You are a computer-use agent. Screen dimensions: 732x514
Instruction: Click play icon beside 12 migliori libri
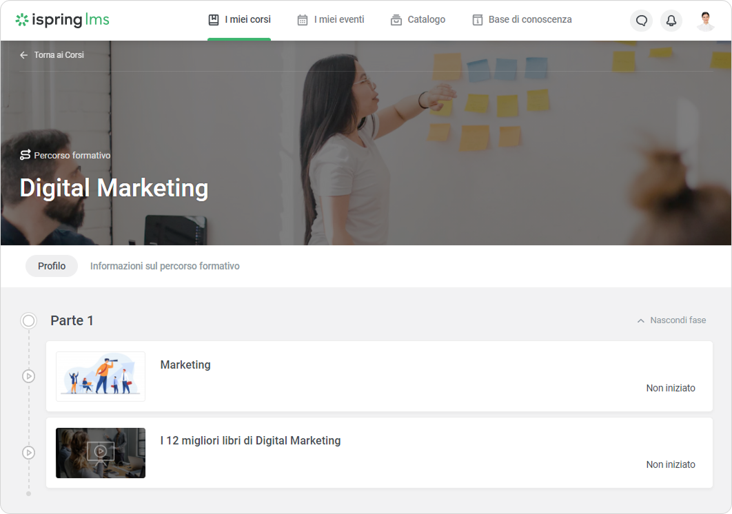(x=28, y=453)
